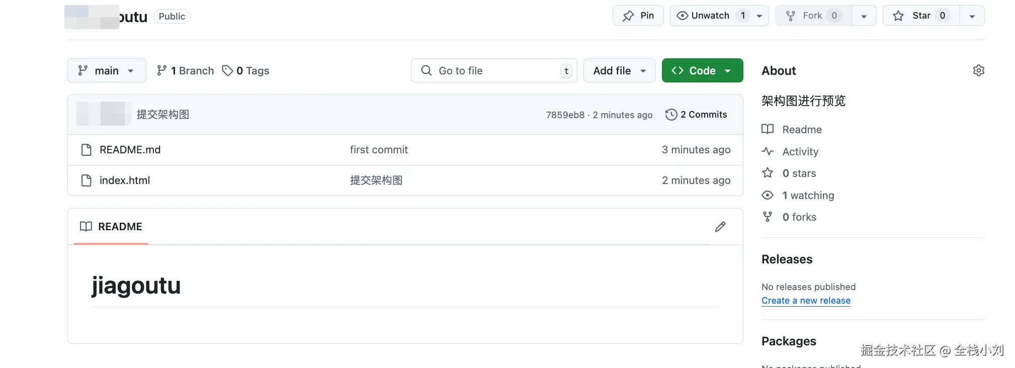Click the commit history clock icon
1015x368 pixels.
tap(671, 115)
